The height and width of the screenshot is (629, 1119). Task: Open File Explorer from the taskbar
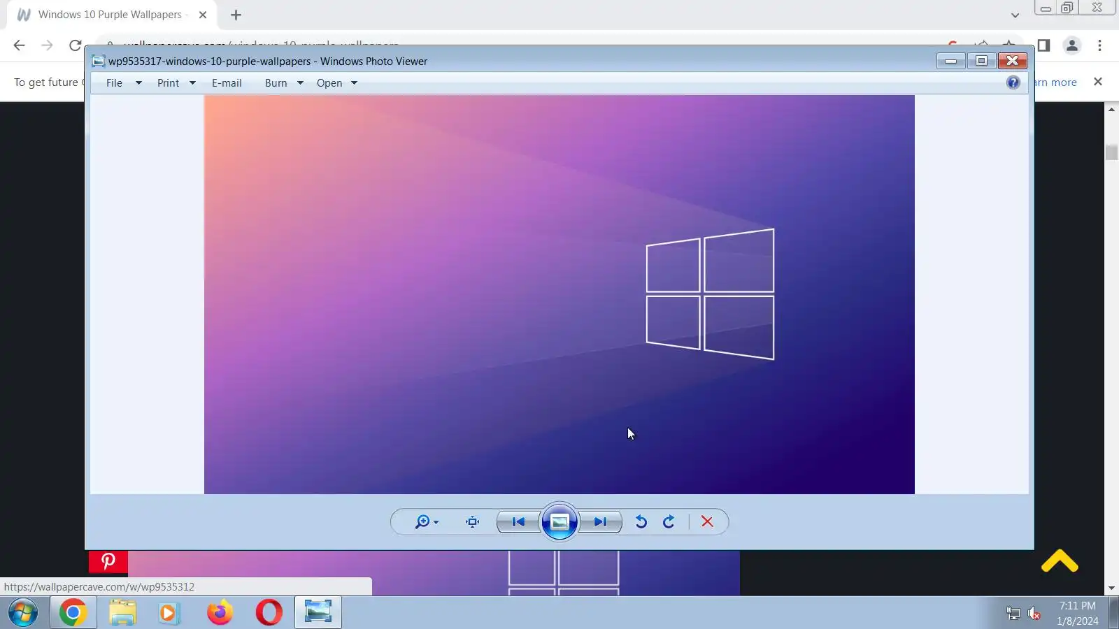[122, 613]
